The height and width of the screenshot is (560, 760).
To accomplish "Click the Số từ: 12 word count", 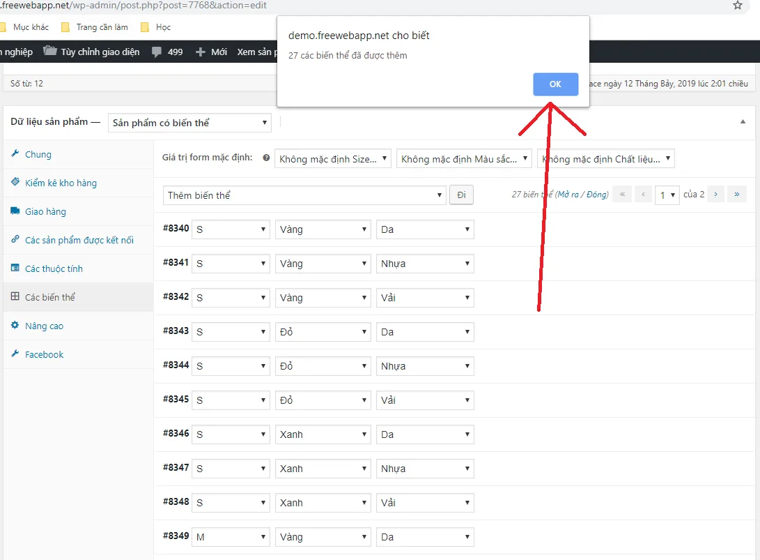I will pyautogui.click(x=26, y=84).
